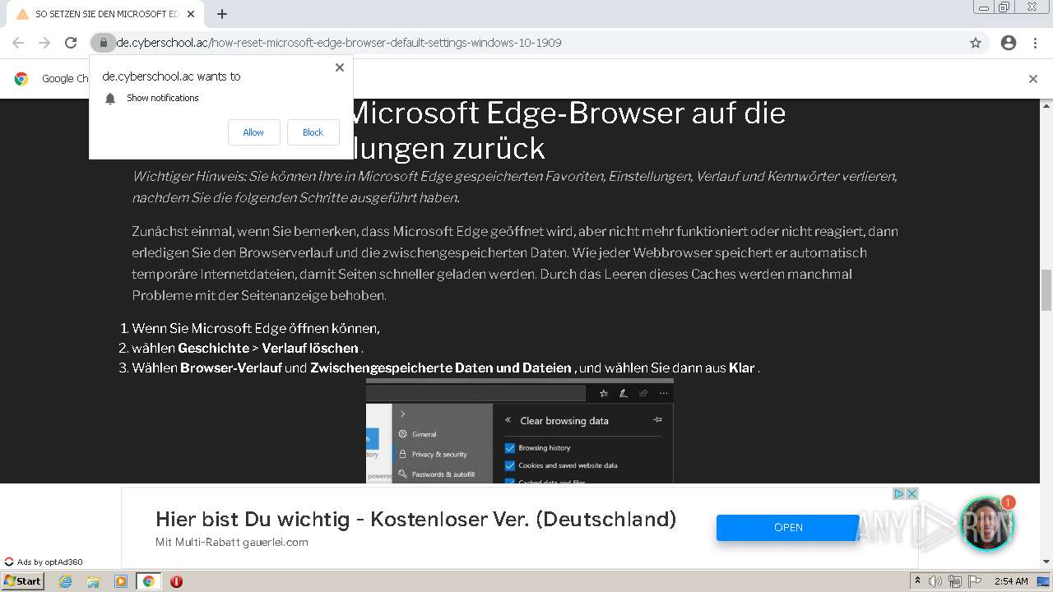This screenshot has height=592, width=1053.
Task: Open the Chrome three-dot menu
Action: pyautogui.click(x=1035, y=43)
